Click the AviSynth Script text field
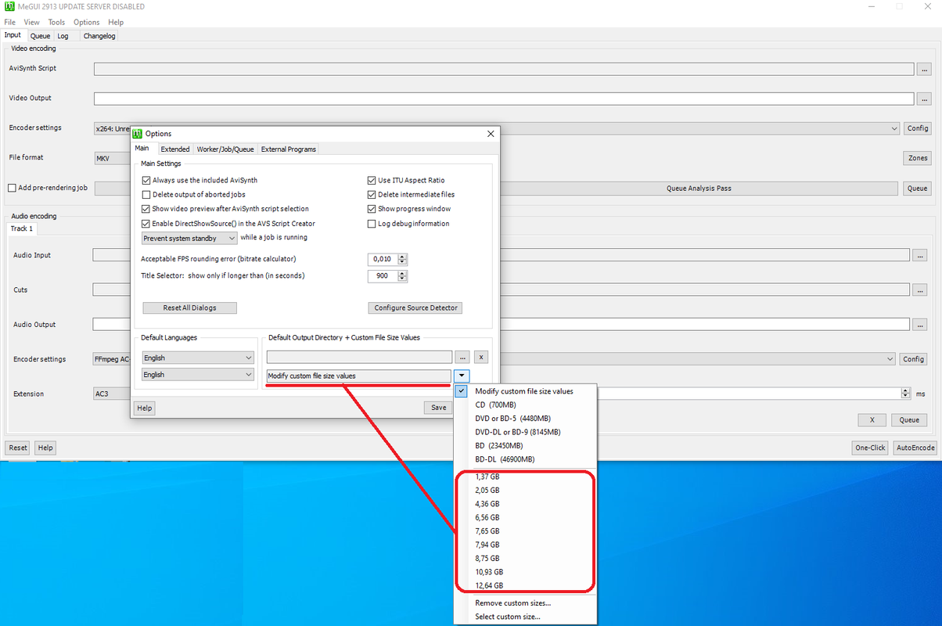942x626 pixels. click(x=504, y=69)
